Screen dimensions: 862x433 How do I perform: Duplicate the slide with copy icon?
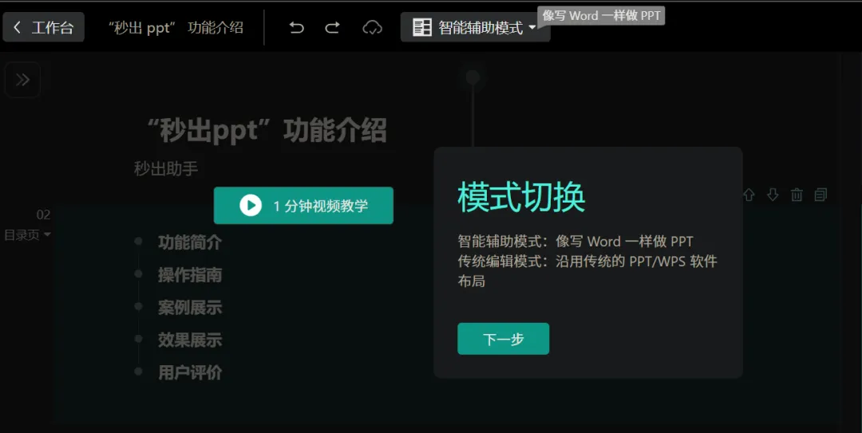[x=820, y=195]
